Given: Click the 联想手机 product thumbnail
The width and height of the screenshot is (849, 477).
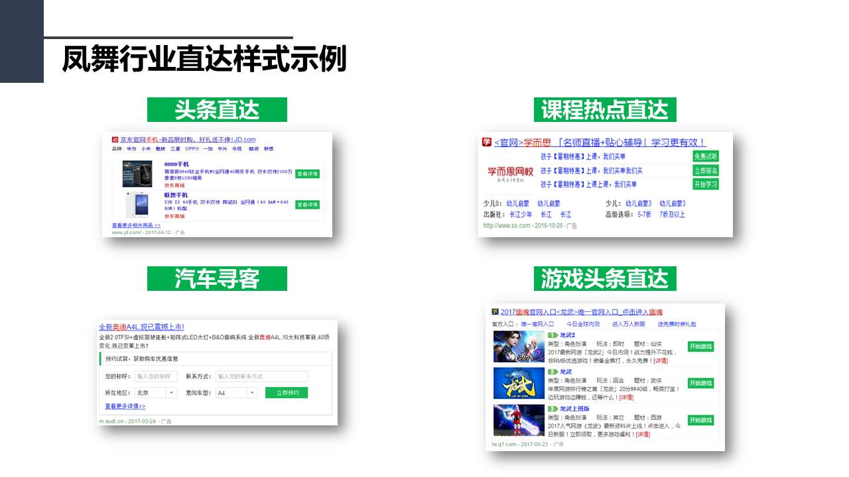Looking at the screenshot, I should [137, 204].
